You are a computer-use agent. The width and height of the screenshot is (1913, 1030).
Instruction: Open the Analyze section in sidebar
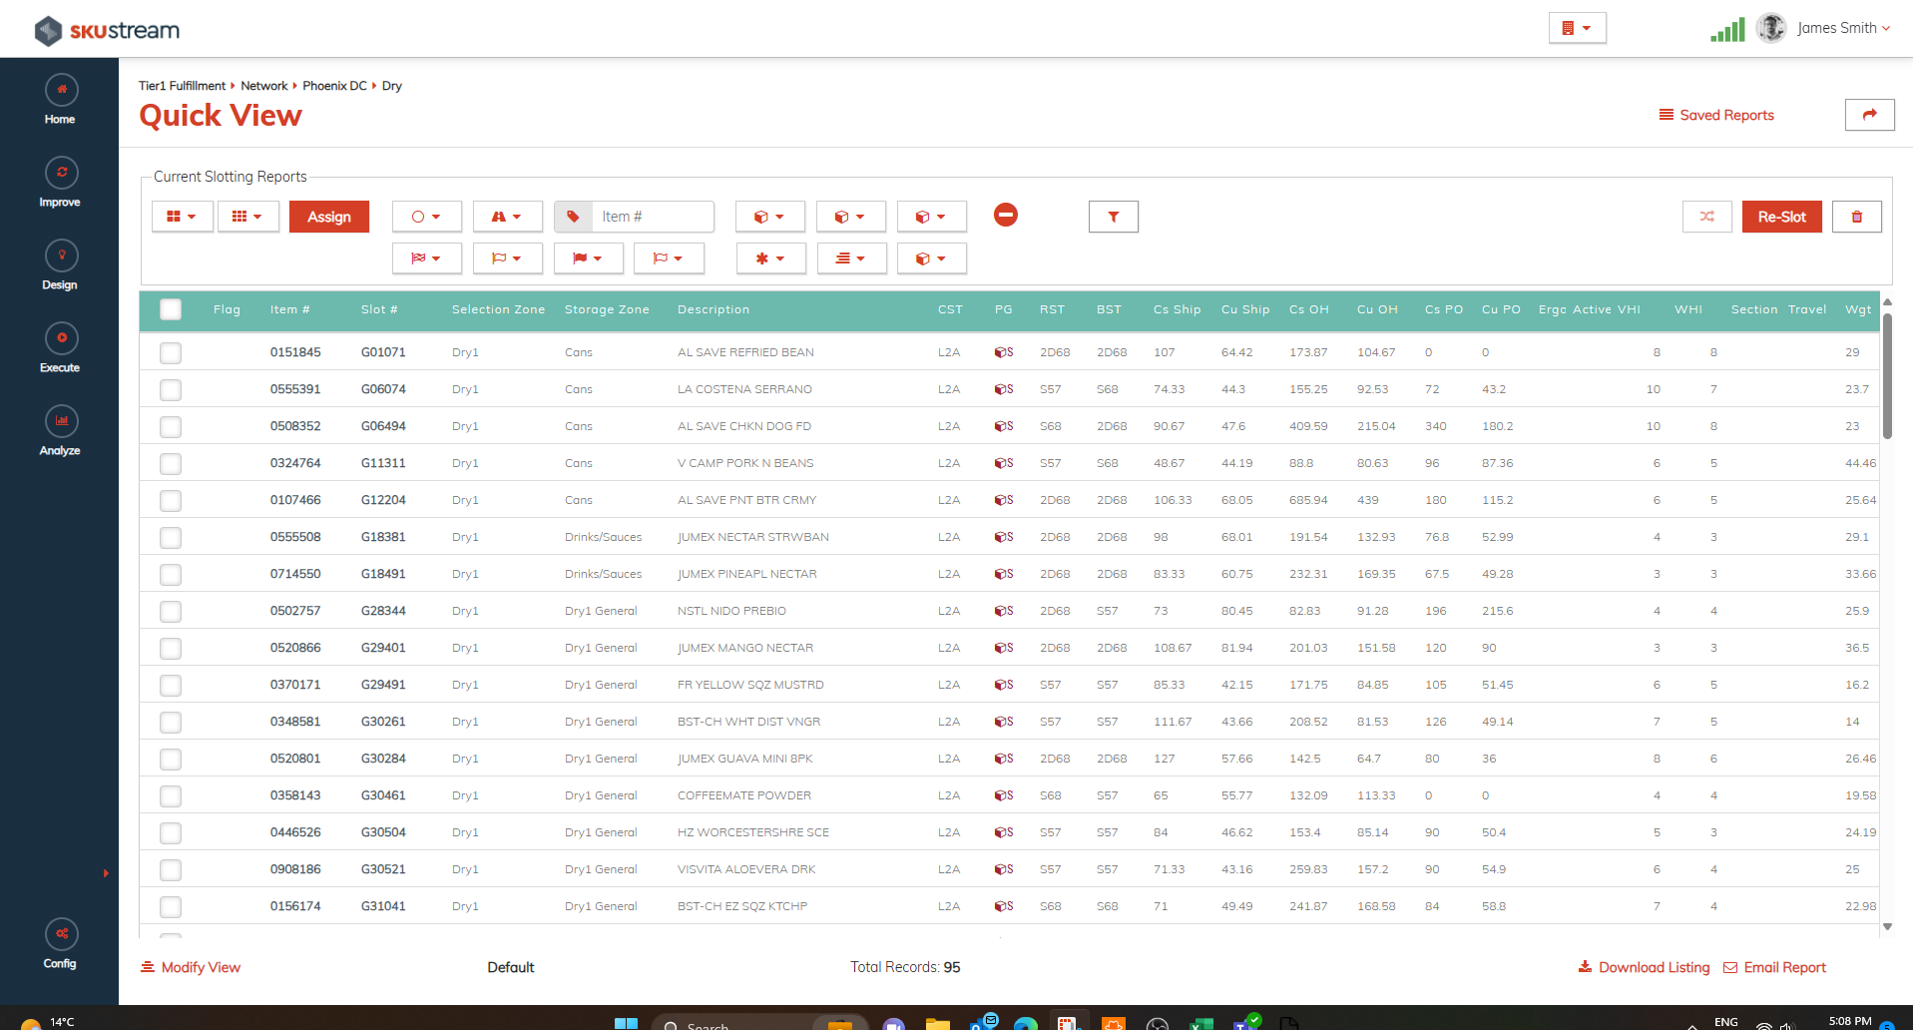[60, 431]
